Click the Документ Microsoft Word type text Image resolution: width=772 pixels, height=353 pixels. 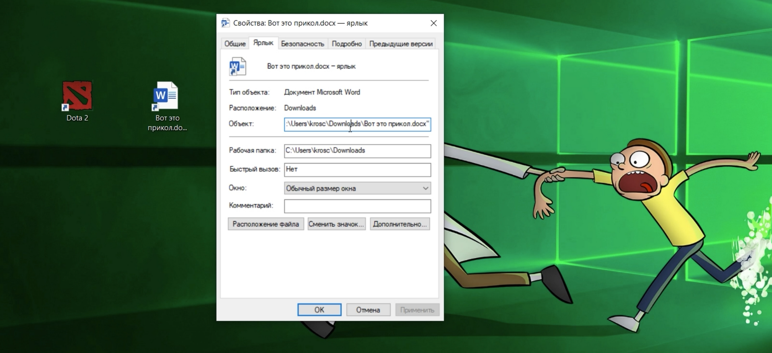322,92
